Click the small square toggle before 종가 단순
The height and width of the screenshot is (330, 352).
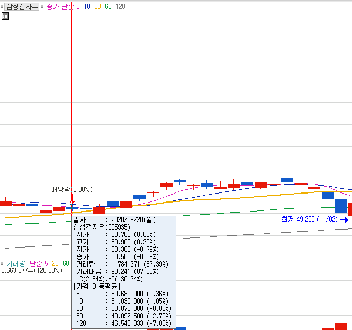(x=42, y=6)
